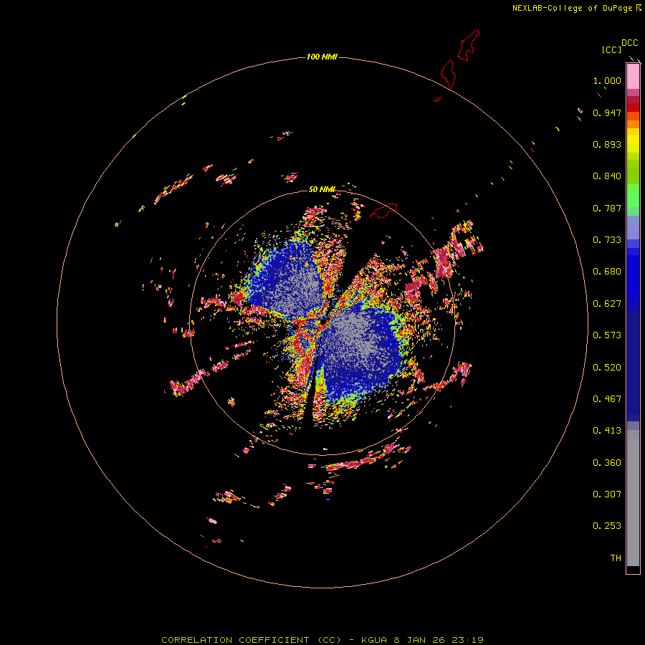Click the radar site at the rings' center
This screenshot has height=645, width=645.
[322, 322]
